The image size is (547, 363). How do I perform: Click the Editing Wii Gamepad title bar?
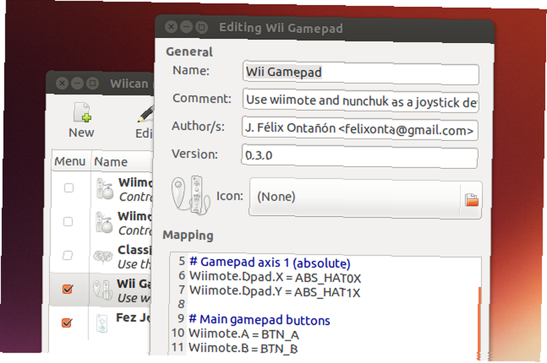pos(324,28)
